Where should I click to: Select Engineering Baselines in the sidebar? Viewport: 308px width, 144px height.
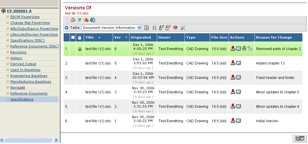click(x=29, y=76)
